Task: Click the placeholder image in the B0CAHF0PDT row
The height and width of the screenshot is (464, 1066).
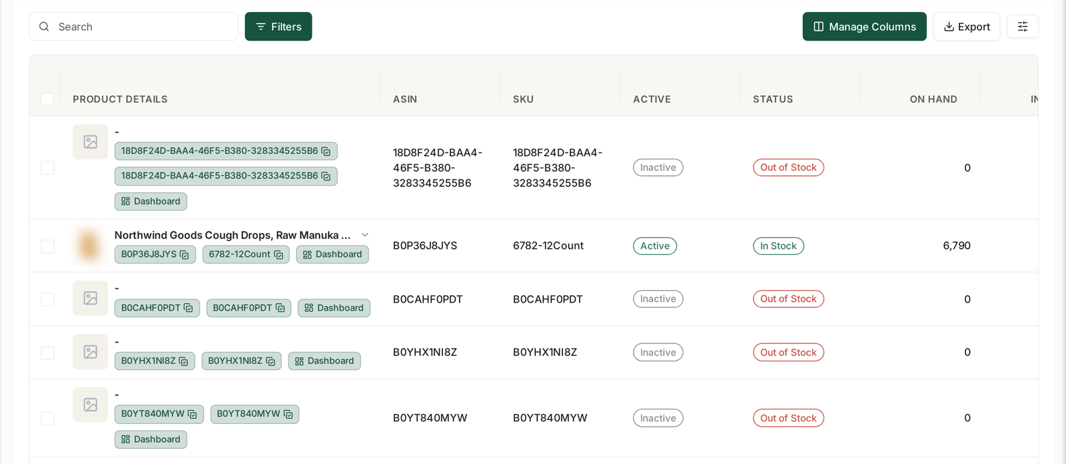Action: tap(91, 298)
